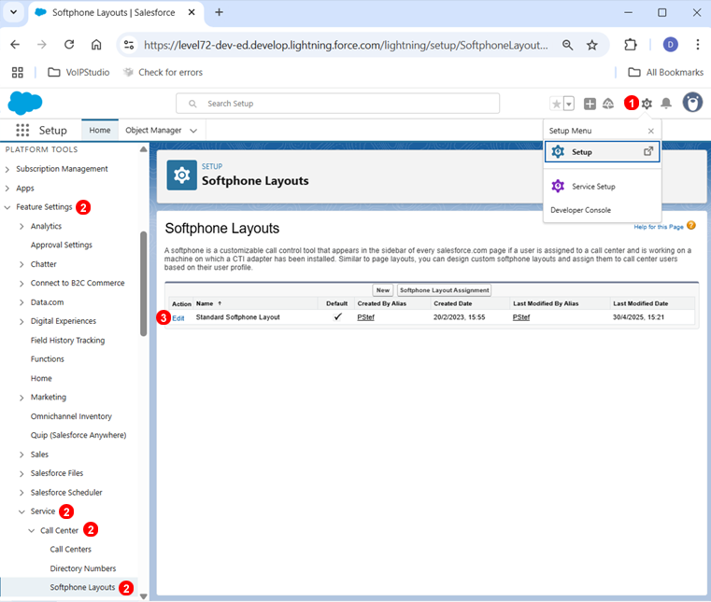Open Softphone Layout Assignment

[444, 290]
